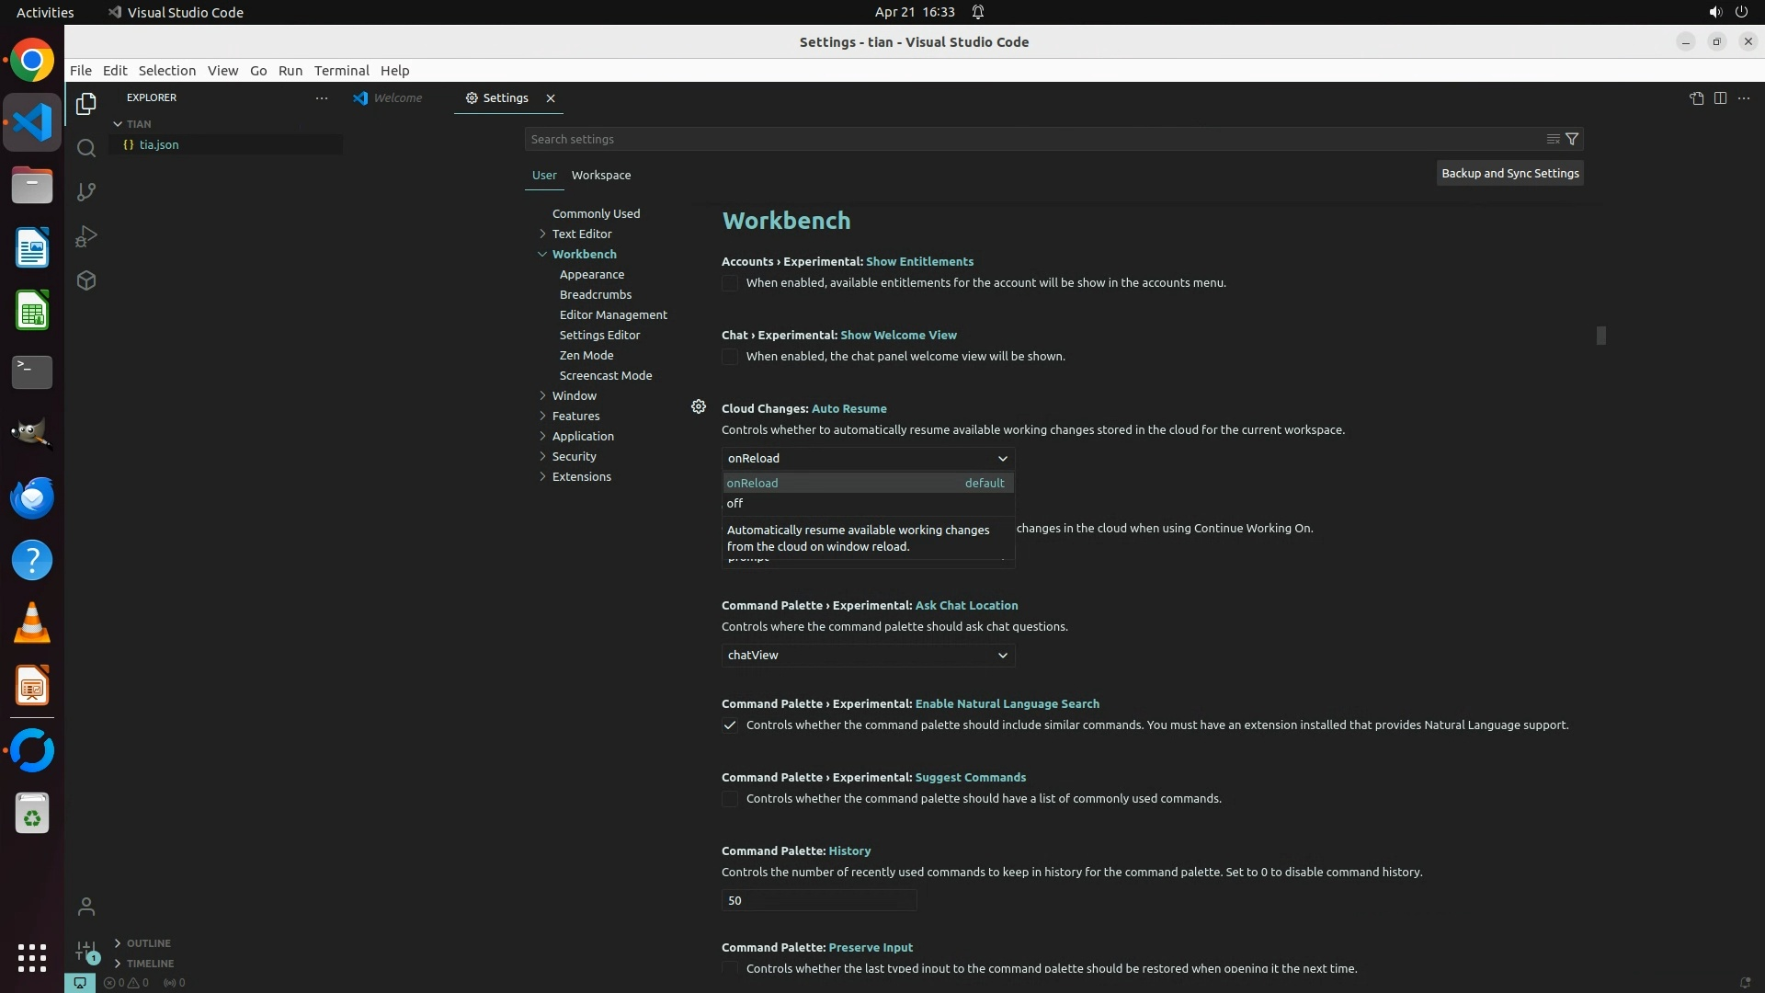Open the Source Control view
Image resolution: width=1765 pixels, height=993 pixels.
tap(86, 192)
